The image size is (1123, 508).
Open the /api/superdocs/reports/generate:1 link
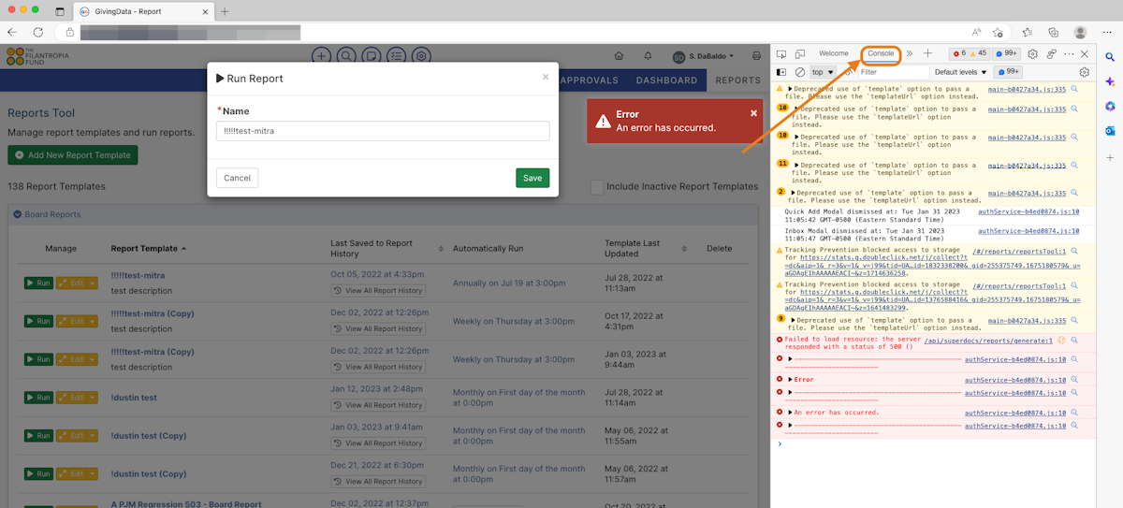[988, 341]
